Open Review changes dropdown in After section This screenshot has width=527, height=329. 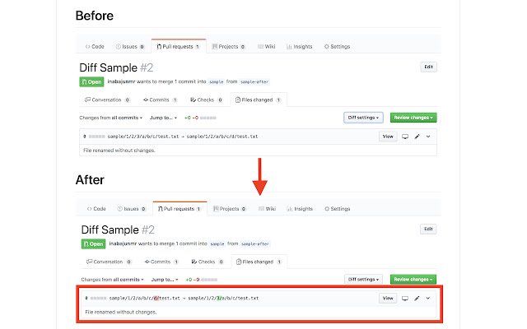[413, 280]
